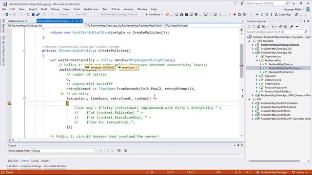Click the breakpoint glyph in margin
This screenshot has height=175, width=312.
pyautogui.click(x=9, y=103)
